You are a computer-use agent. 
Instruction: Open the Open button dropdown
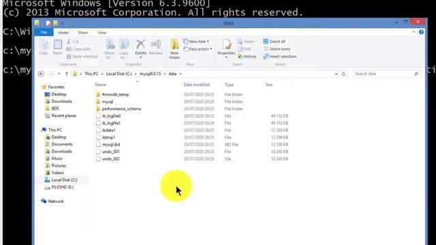pyautogui.click(x=256, y=42)
